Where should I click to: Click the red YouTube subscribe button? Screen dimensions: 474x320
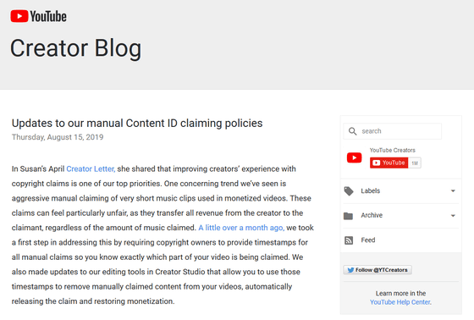tap(389, 163)
